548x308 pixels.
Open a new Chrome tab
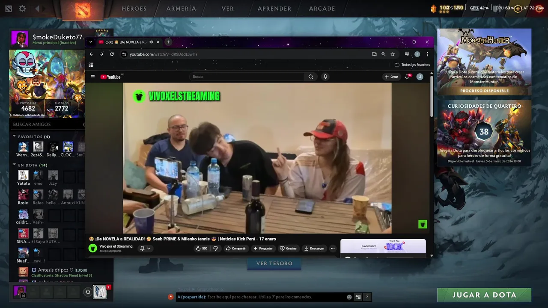click(x=168, y=42)
